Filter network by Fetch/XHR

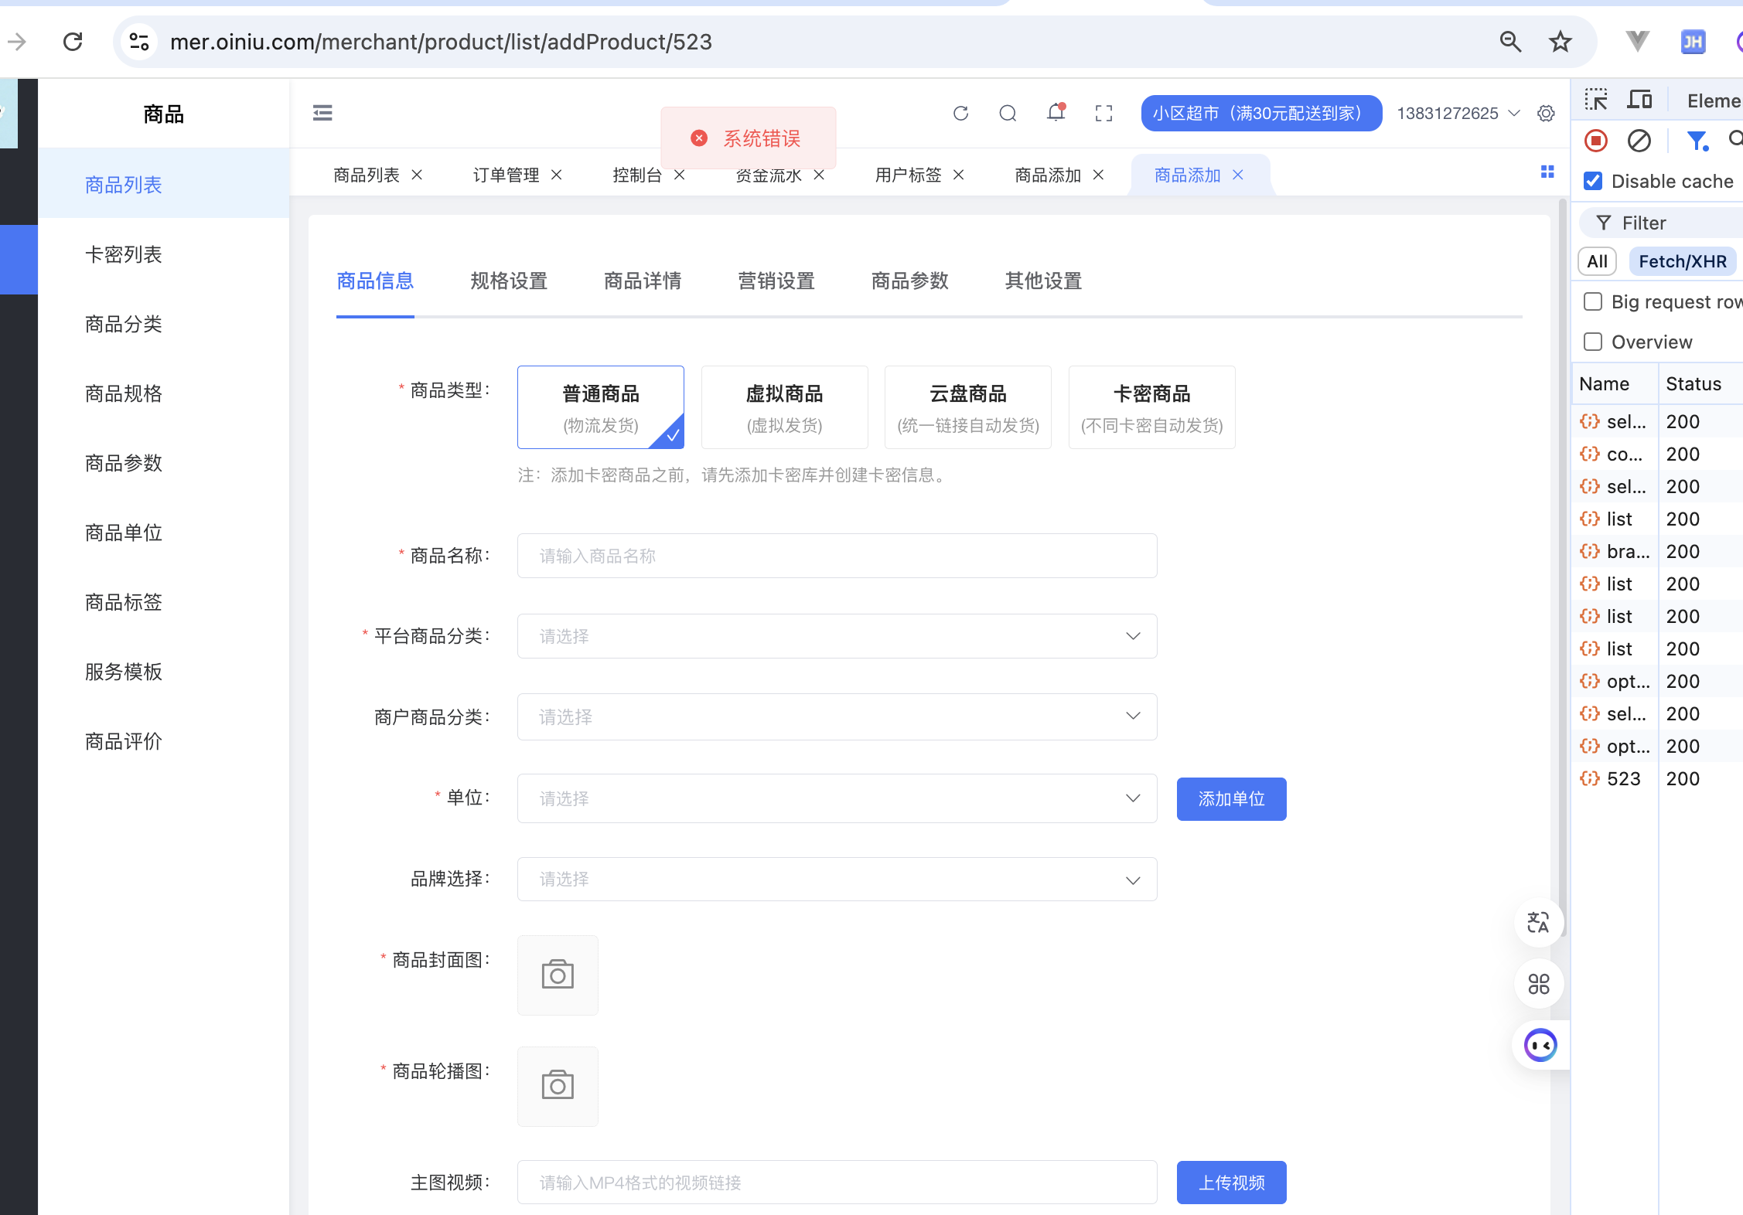coord(1683,261)
